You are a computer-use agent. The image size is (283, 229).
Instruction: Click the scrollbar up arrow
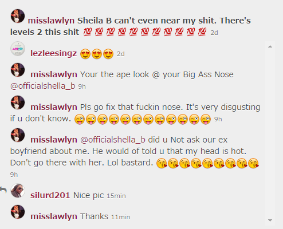tap(270, 46)
